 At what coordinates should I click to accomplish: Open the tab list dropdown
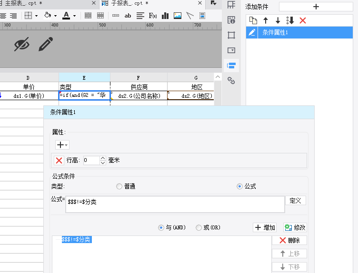pos(213,3)
